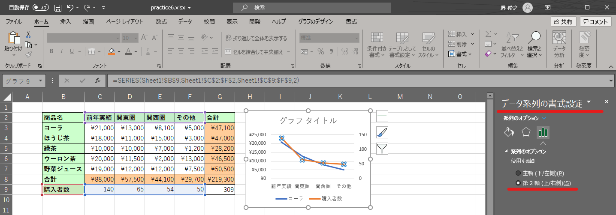Click the Percent style icon
This screenshot has width=616, height=215.
coord(320,51)
